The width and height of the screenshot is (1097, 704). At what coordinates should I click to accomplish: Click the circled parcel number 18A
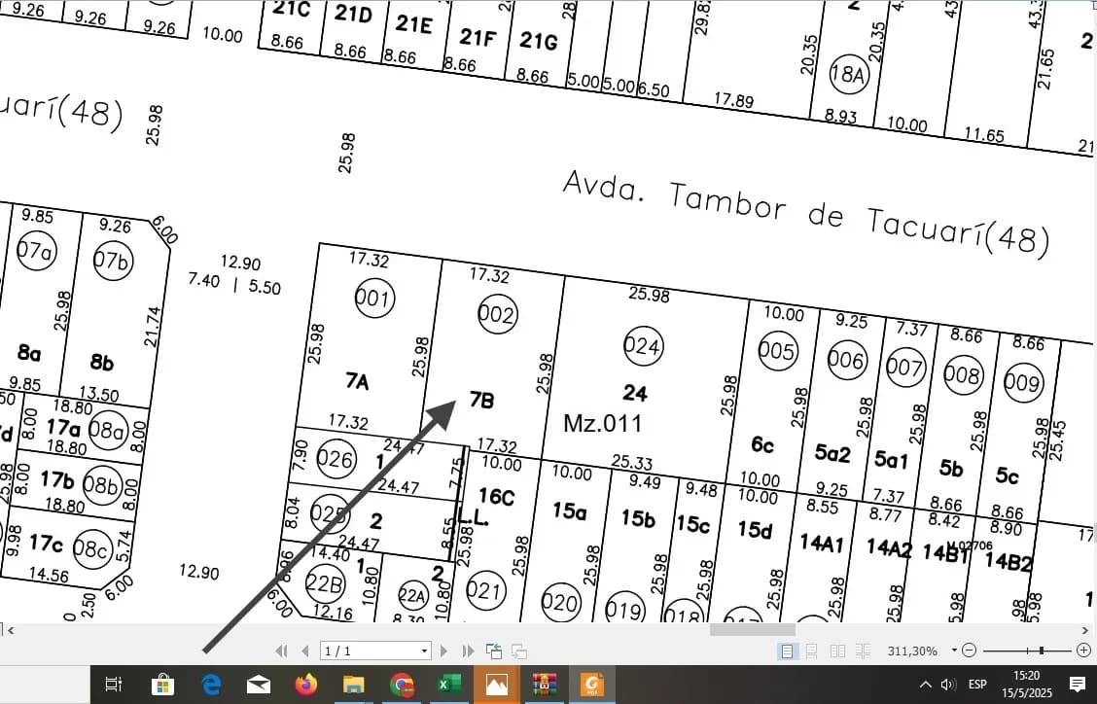click(849, 74)
